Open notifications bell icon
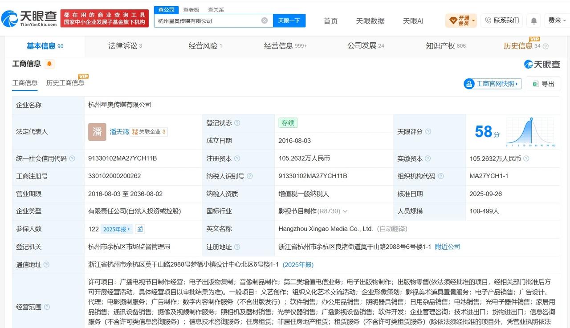 533,20
